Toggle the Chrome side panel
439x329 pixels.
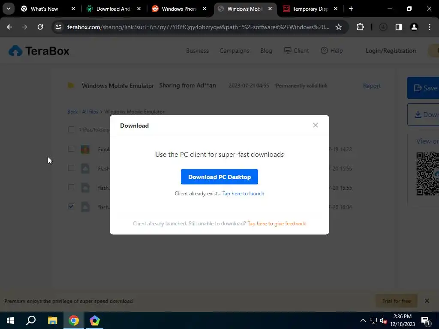click(399, 27)
